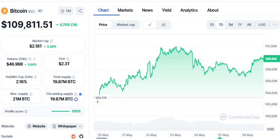This screenshot has height=139, width=280.
Task: Click the share icon beside Bitcoin
Action: coord(80,11)
